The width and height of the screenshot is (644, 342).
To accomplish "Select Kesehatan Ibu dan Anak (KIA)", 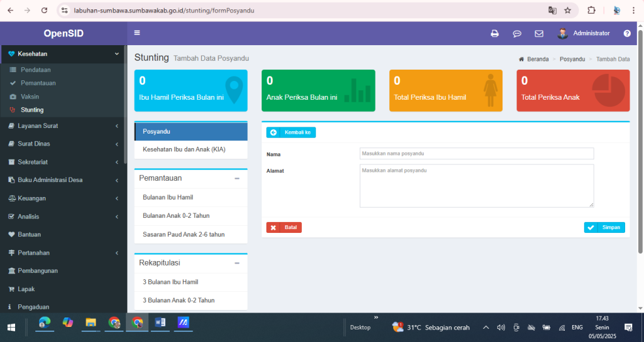I will tap(191, 149).
